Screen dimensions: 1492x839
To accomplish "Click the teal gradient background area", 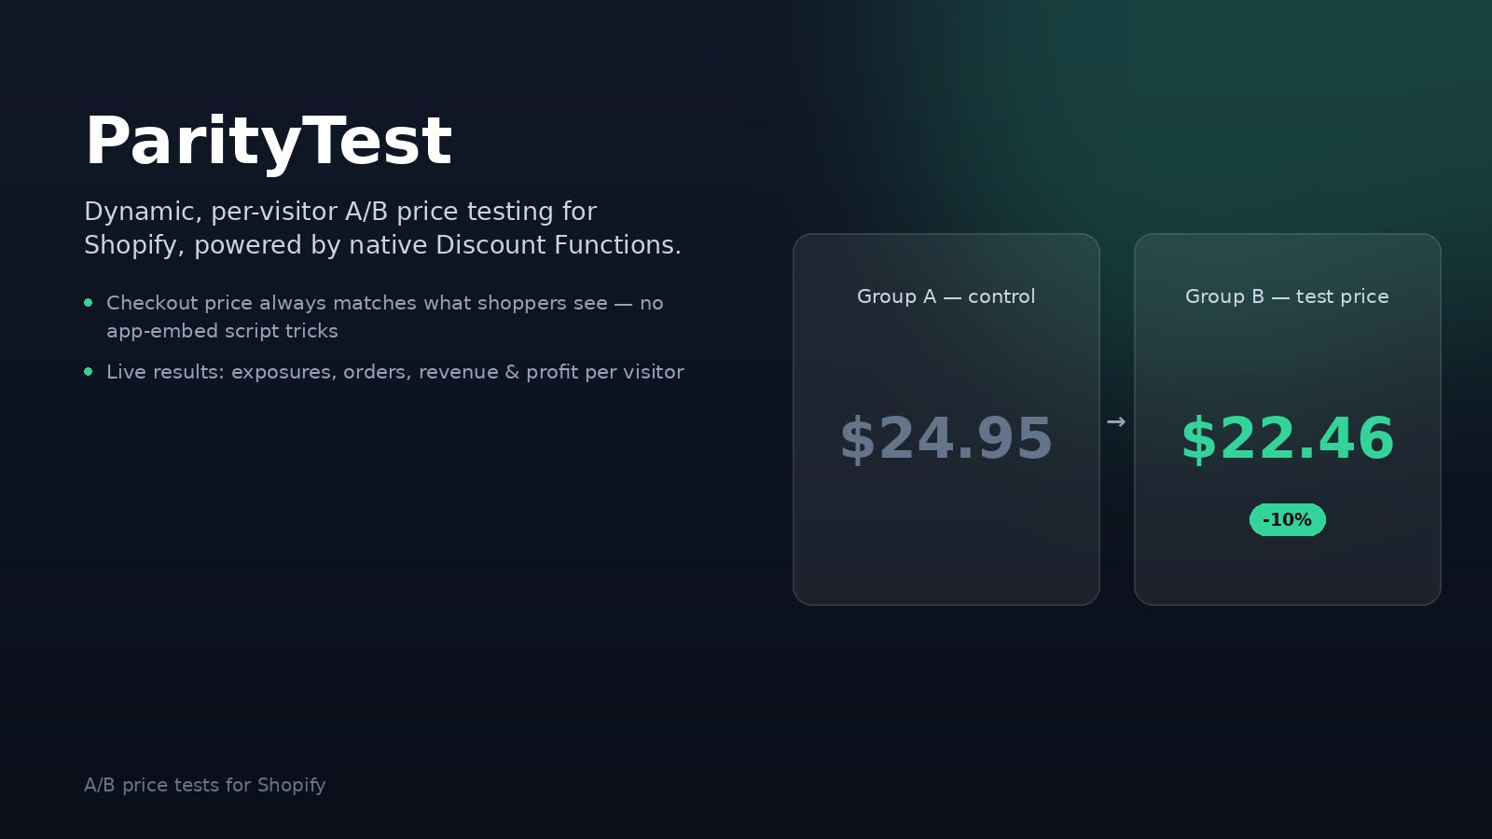I will 1212,112.
